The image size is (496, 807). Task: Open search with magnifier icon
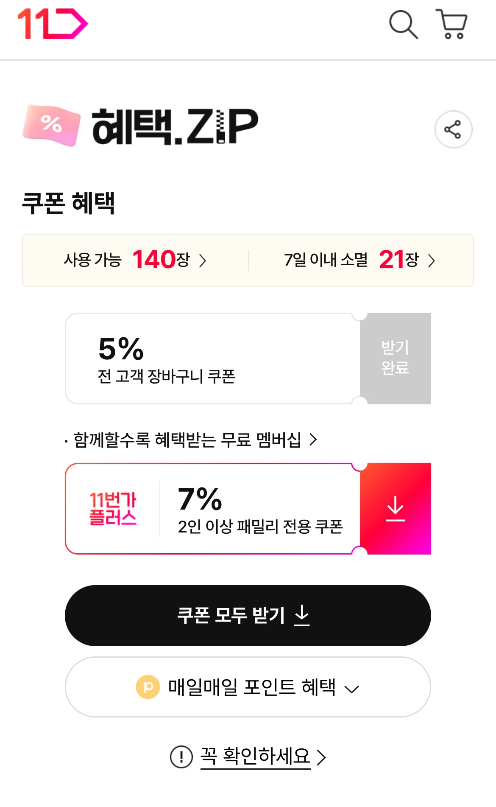click(x=403, y=25)
